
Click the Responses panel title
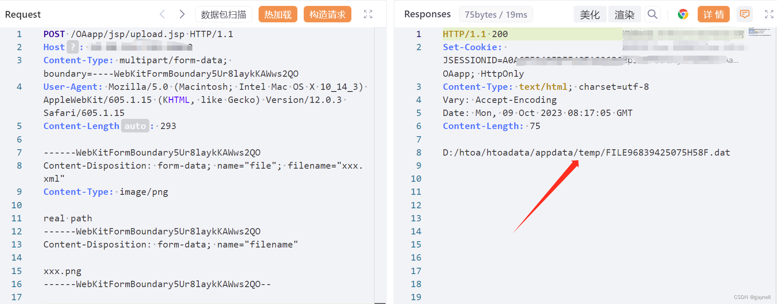pos(427,14)
